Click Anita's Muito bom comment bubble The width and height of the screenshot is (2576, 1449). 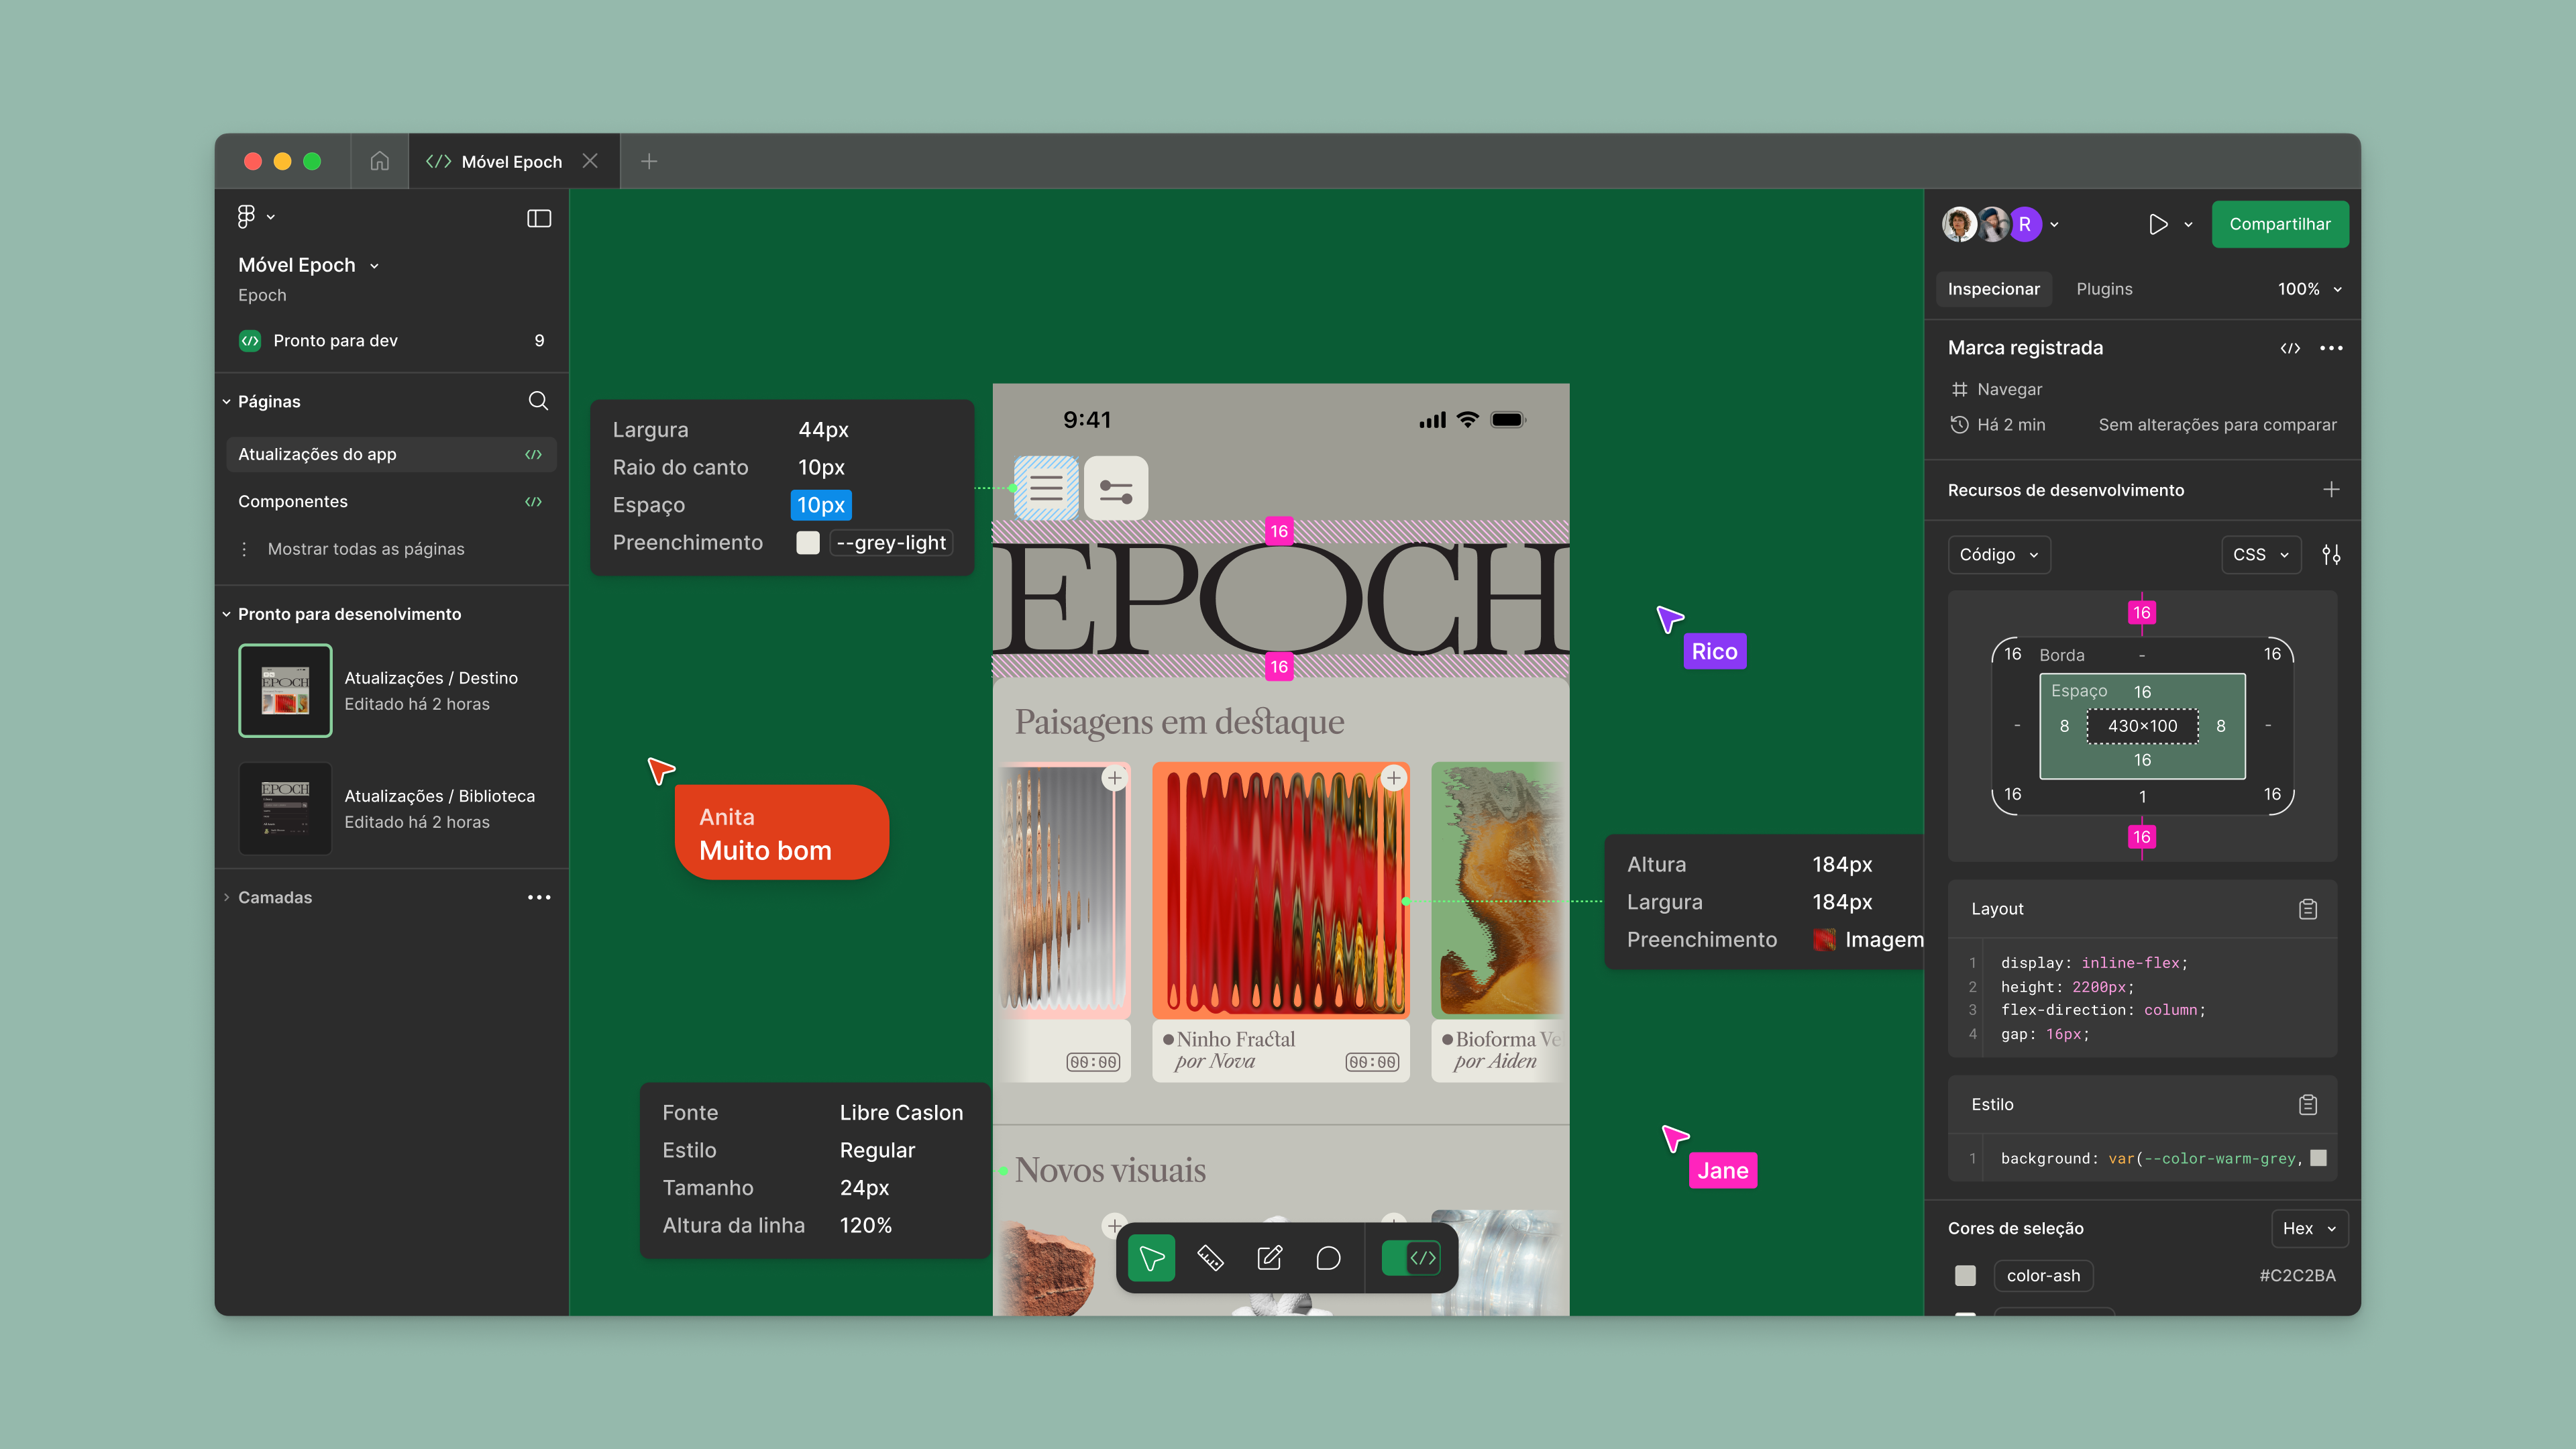point(781,833)
